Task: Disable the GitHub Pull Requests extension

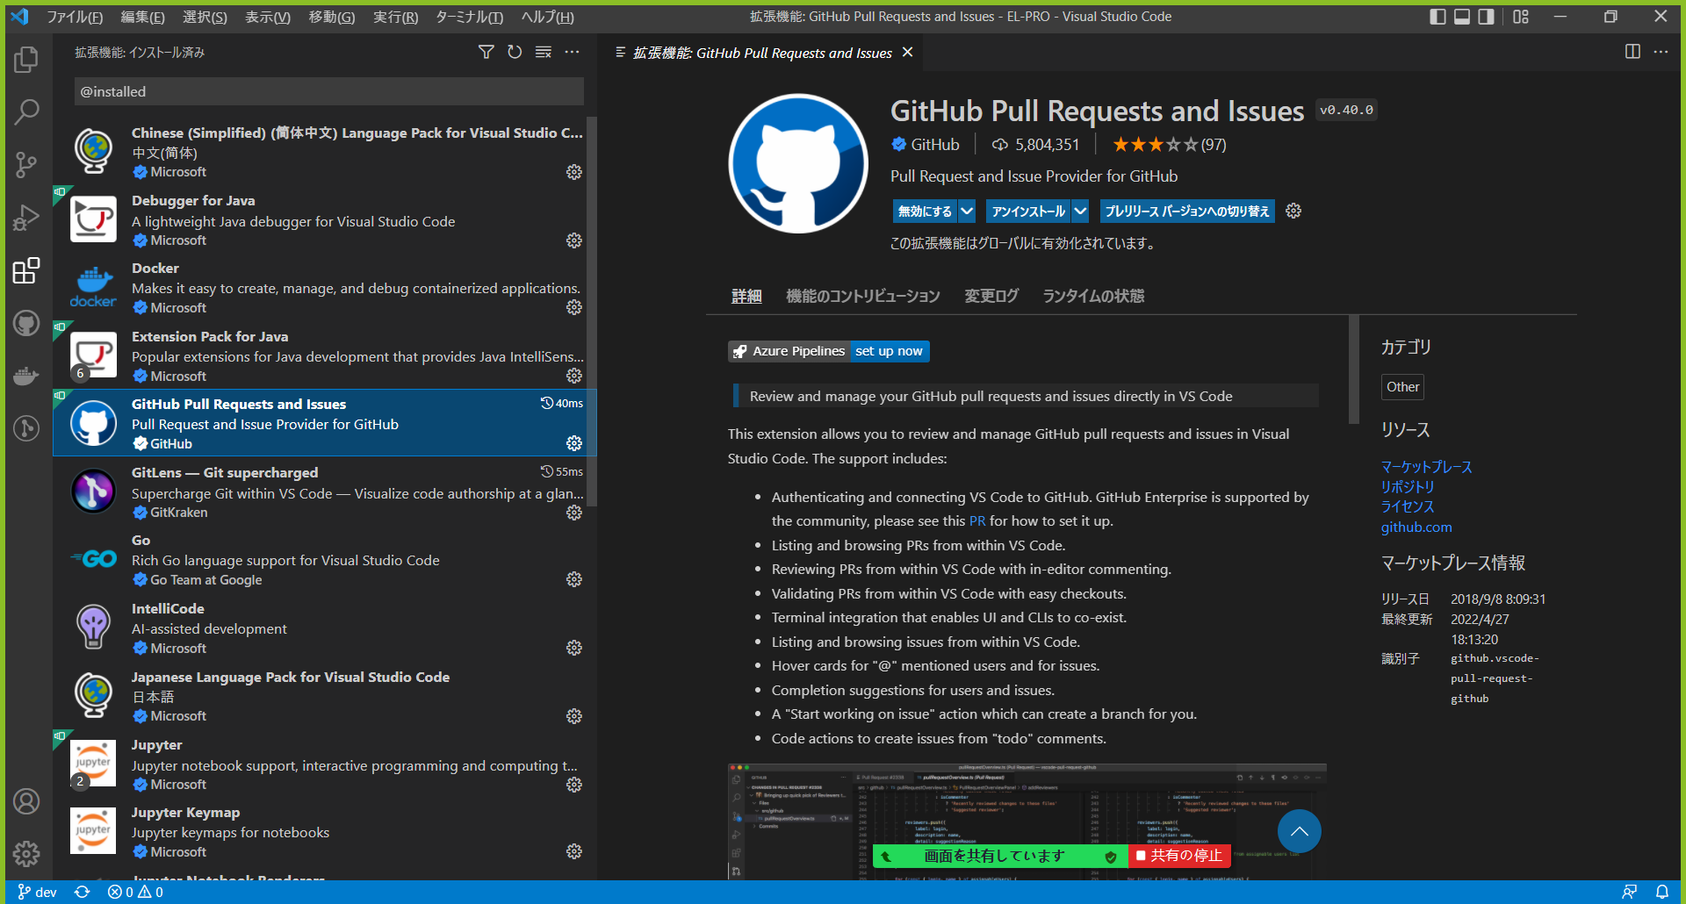Action: tap(925, 211)
